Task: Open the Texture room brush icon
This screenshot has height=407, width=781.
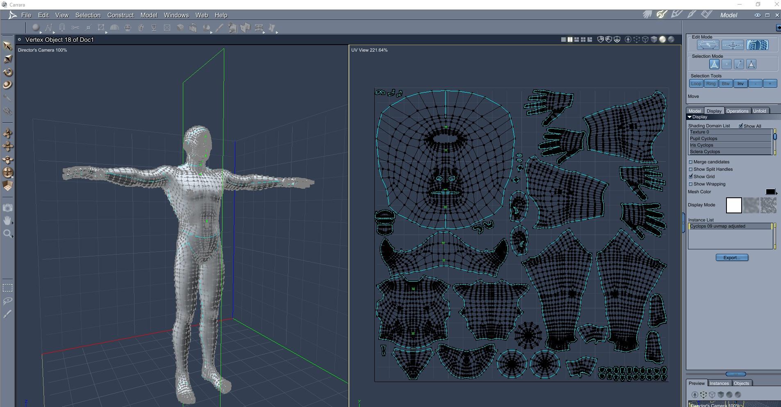Action: tap(691, 15)
